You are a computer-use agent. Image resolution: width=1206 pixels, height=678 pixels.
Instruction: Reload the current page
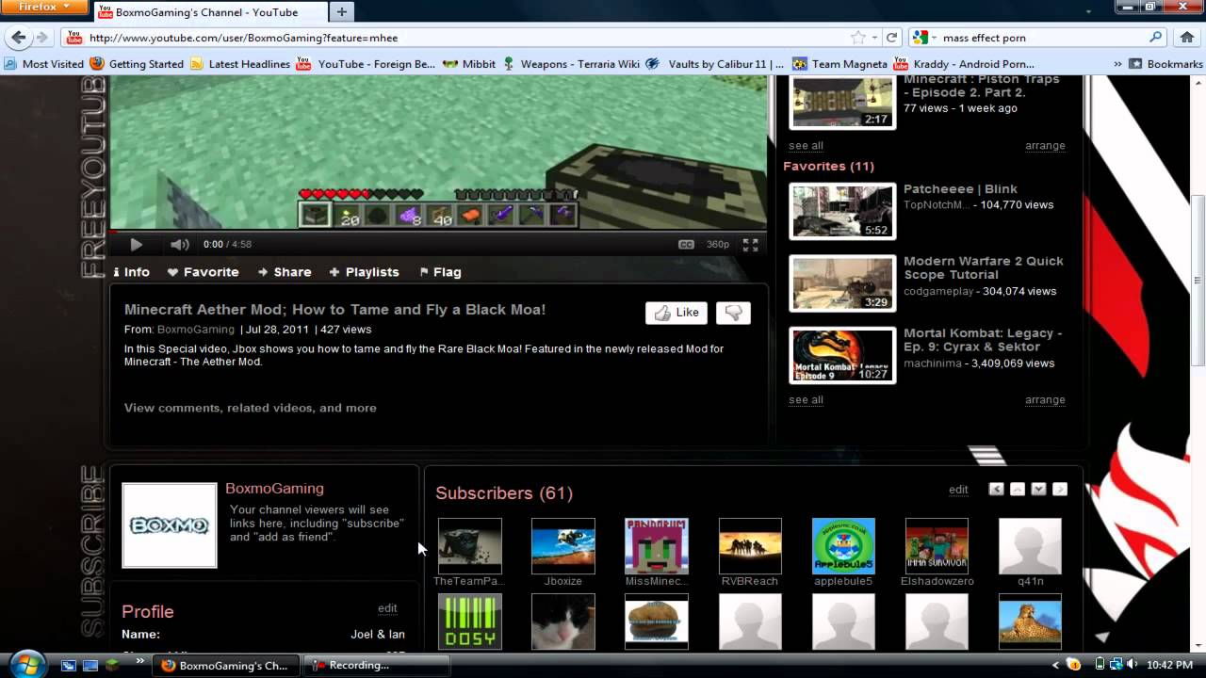tap(892, 38)
